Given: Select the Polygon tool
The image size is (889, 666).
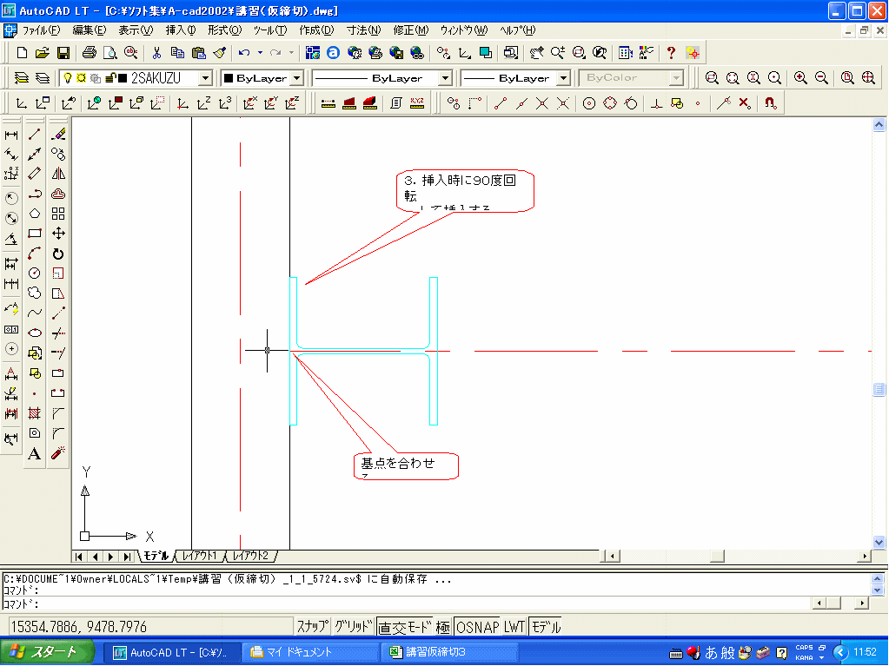Looking at the screenshot, I should tap(35, 214).
